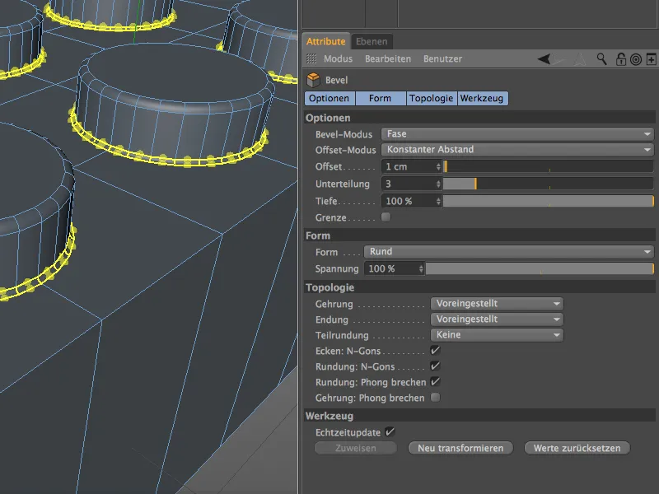
Task: Open the Bearbeiten menu
Action: (x=388, y=58)
